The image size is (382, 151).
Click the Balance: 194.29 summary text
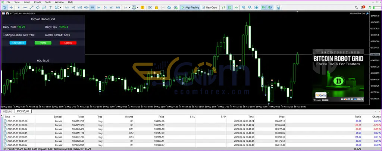pyautogui.click(x=82, y=149)
